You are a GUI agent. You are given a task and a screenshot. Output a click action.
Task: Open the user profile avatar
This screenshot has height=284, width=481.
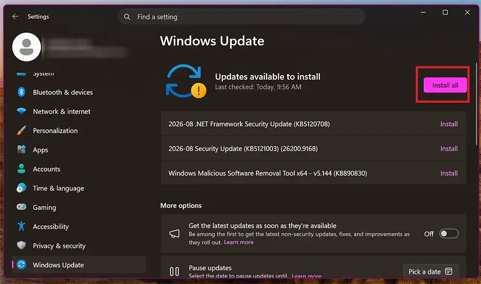(x=27, y=47)
